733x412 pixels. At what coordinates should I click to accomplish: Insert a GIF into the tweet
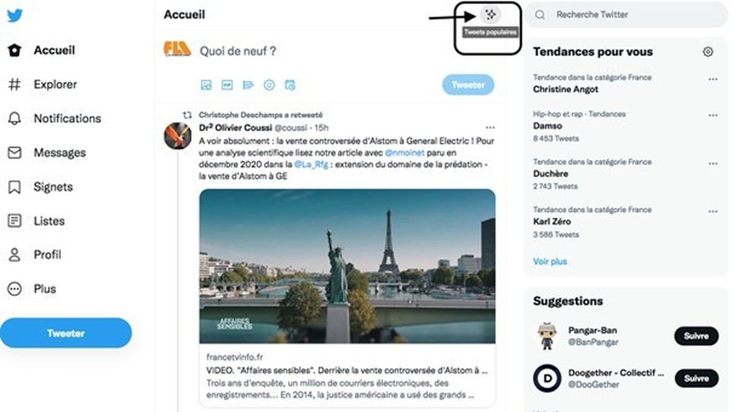point(227,85)
